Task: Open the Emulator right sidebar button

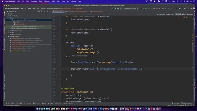Action: coord(194,82)
